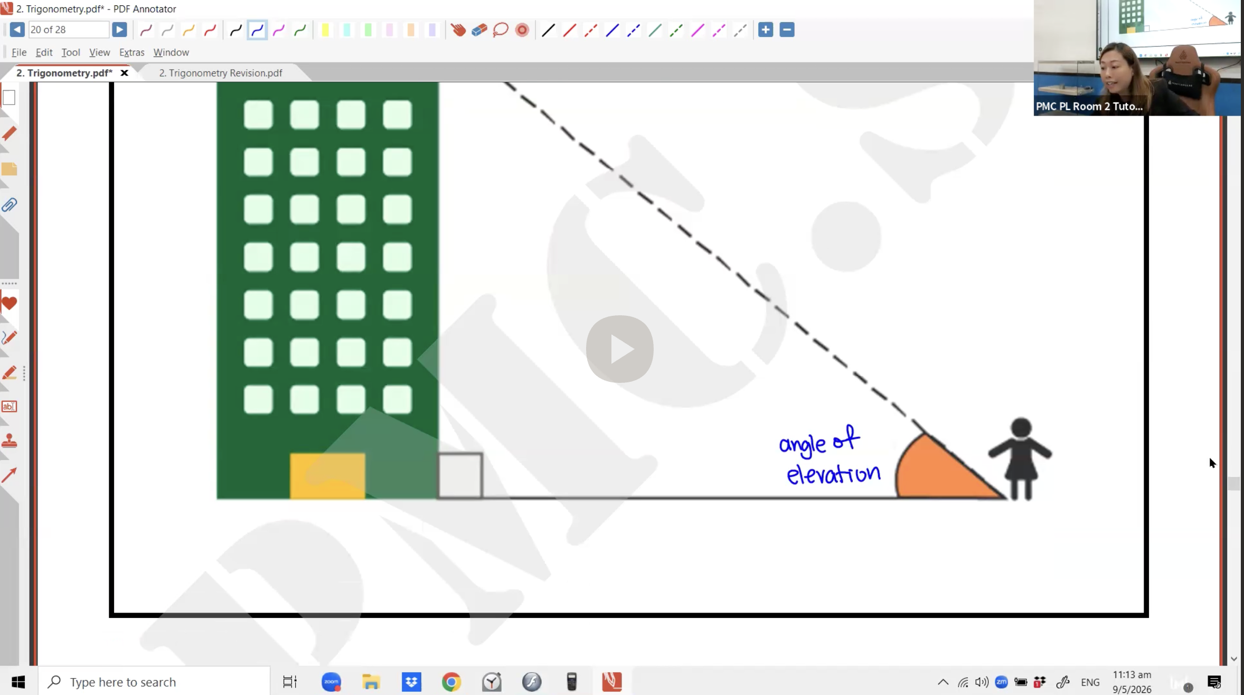Select the Text box tool in sidebar
This screenshot has width=1244, height=695.
click(9, 407)
